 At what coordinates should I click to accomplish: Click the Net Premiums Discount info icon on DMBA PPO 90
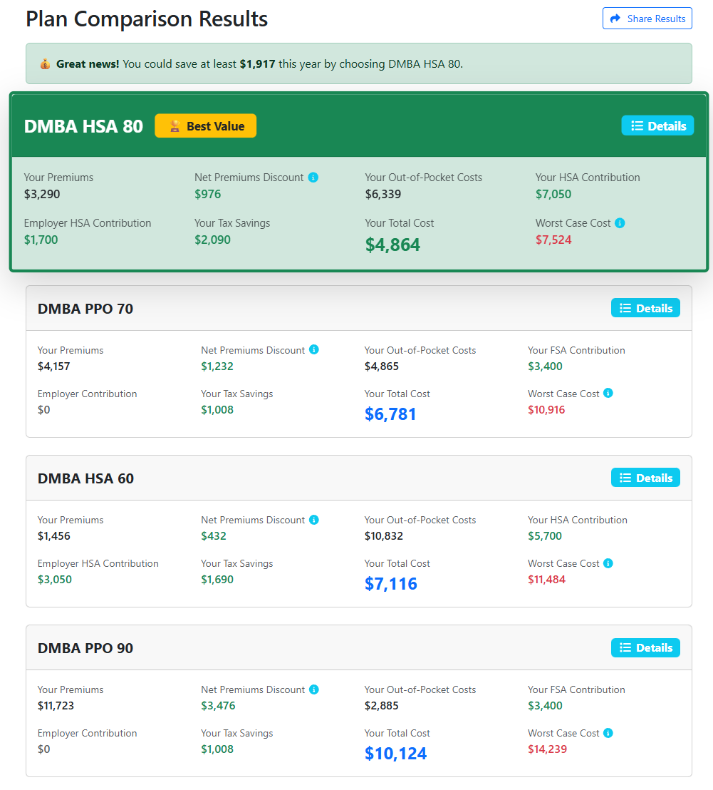pos(313,689)
